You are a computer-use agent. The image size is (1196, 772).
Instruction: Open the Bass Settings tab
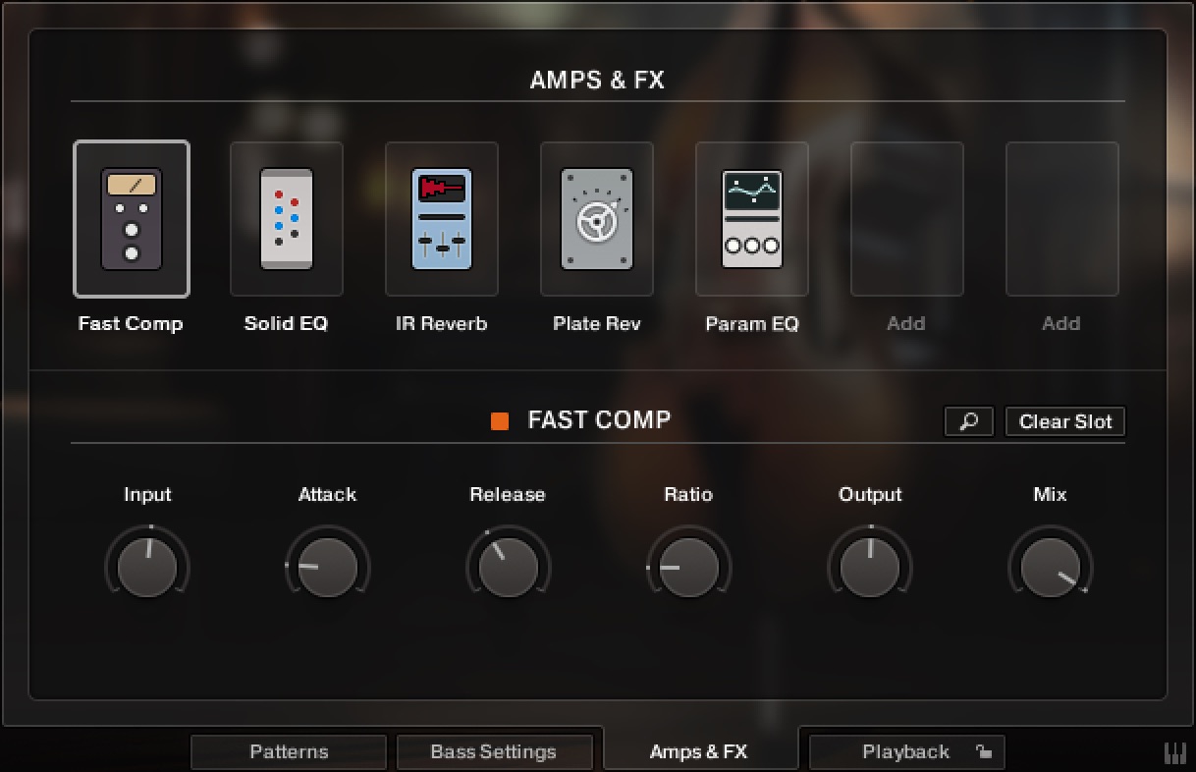tap(495, 751)
